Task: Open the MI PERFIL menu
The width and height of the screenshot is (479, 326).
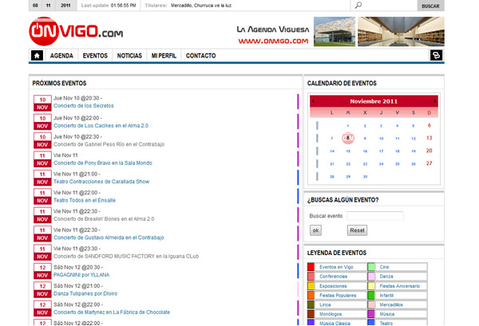Action: (164, 56)
